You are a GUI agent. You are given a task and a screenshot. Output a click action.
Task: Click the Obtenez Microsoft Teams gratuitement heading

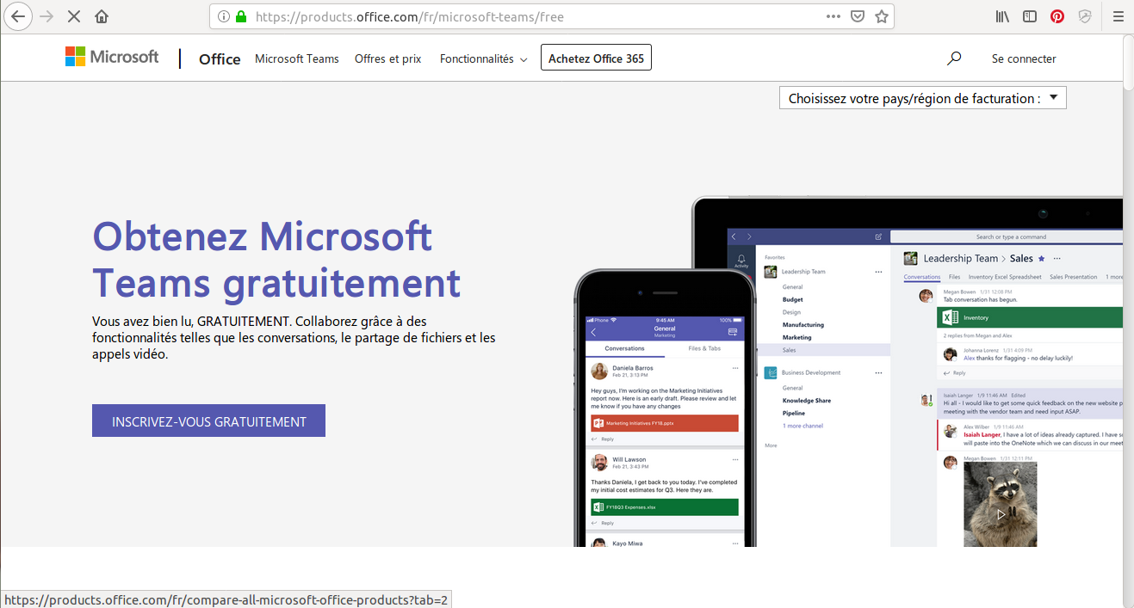pyautogui.click(x=276, y=260)
